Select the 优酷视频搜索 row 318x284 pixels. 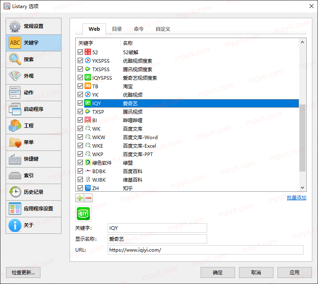tap(187, 61)
